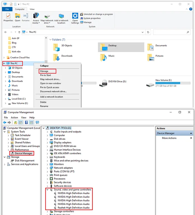Select the New Volume (E:) drive tile

[x=168, y=83]
